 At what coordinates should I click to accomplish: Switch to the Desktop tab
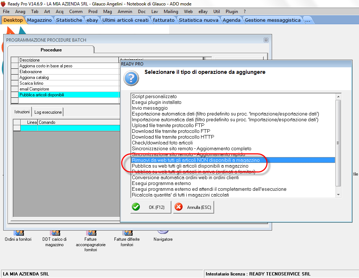click(x=13, y=20)
